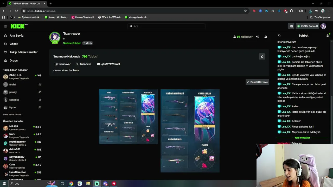Image resolution: width=333 pixels, height=187 pixels.
Task: Open Cavs recommended channel
Action: pos(22,166)
